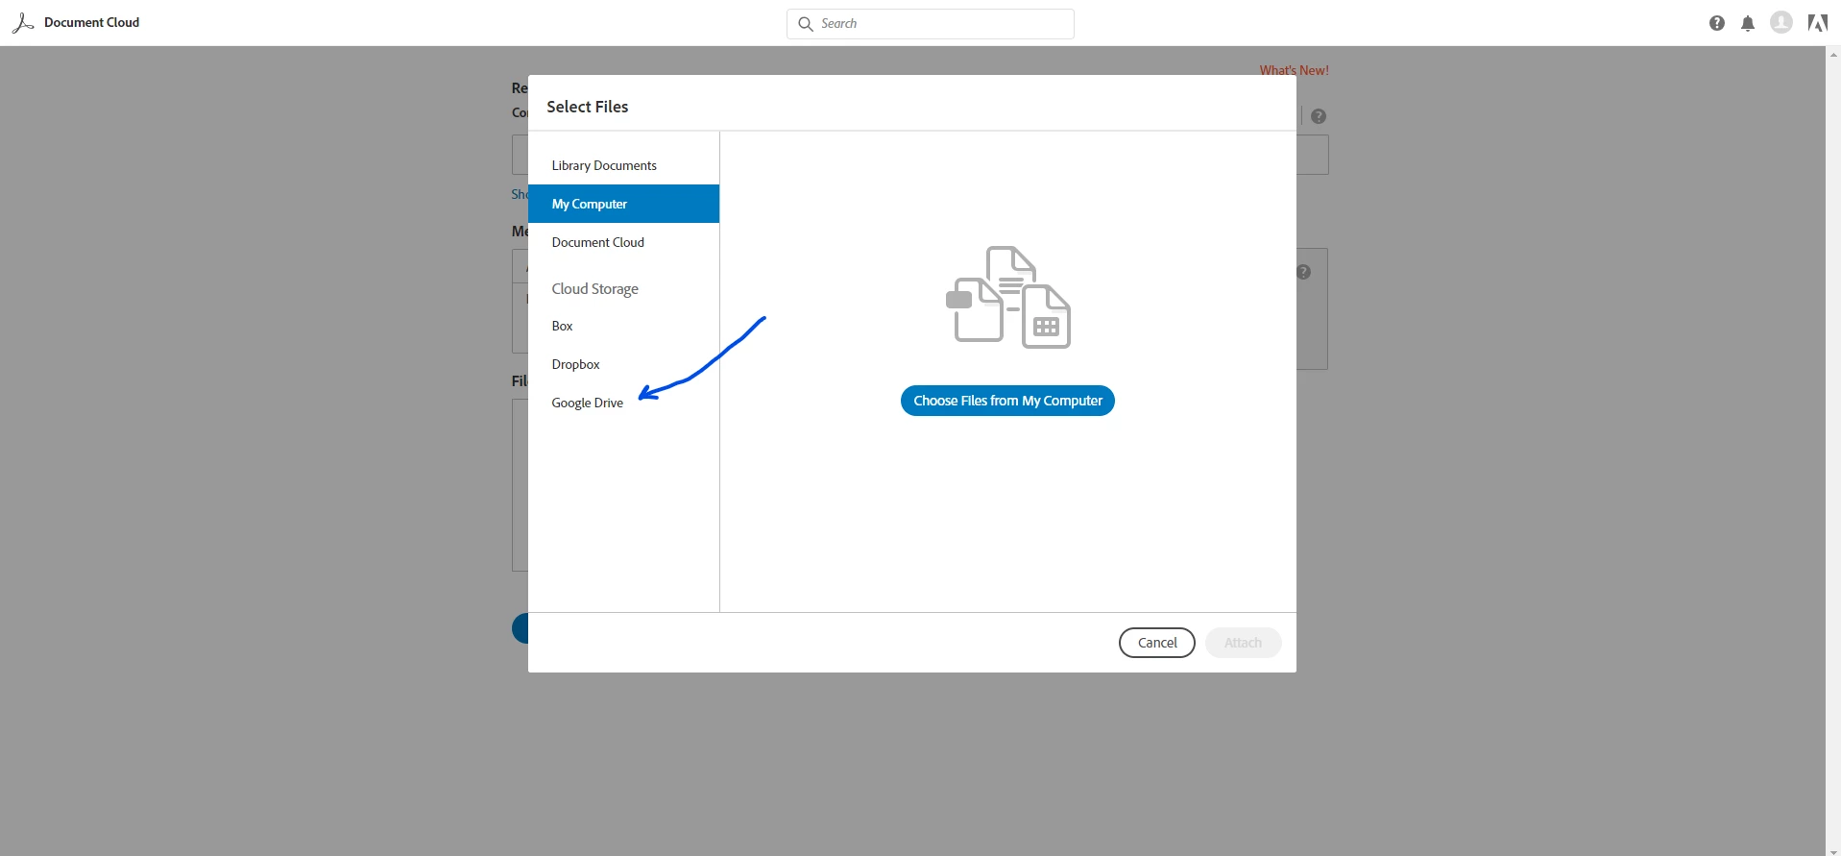This screenshot has width=1841, height=856.
Task: Click Choose Files from My Computer button
Action: [1007, 401]
